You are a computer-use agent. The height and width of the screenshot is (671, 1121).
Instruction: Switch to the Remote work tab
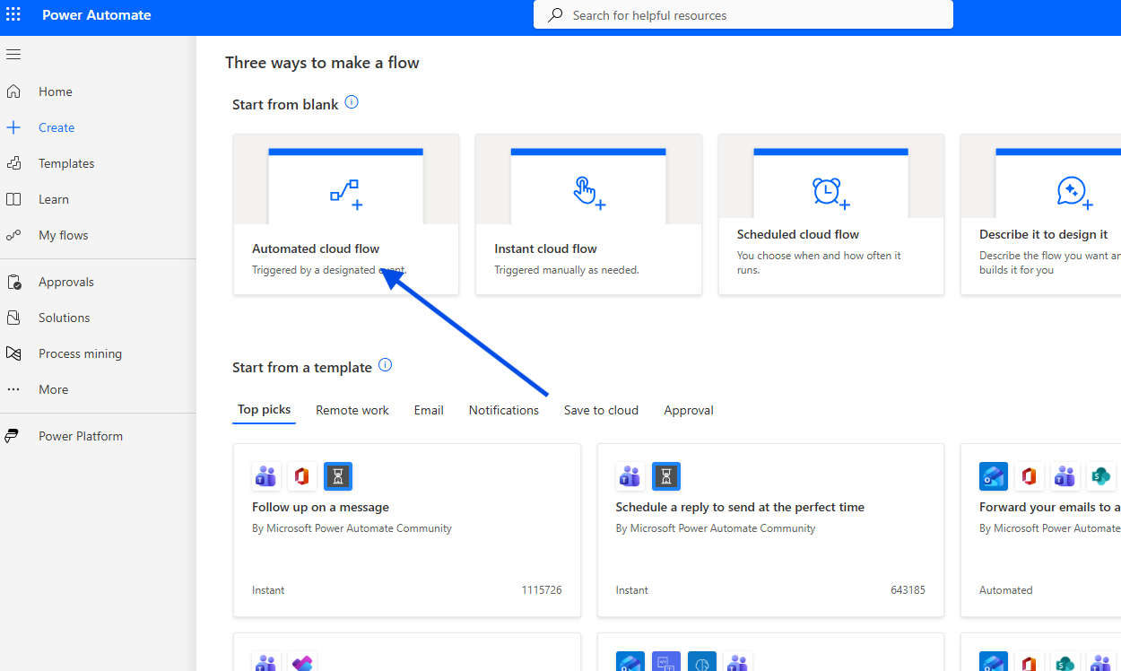(x=352, y=410)
